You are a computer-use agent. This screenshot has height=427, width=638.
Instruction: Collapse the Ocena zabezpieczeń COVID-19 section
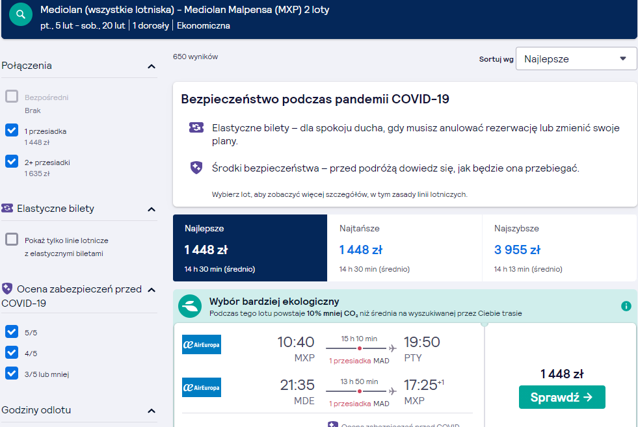click(152, 290)
